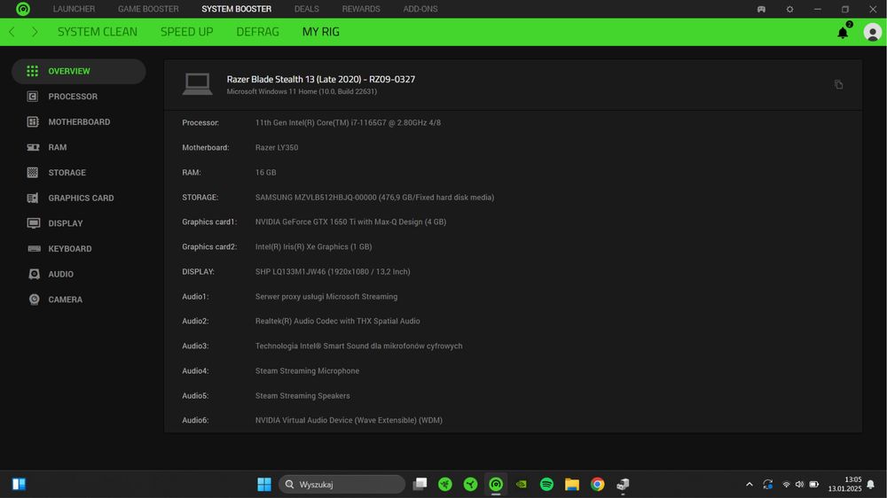Click the DISPLAY sidebar icon
The image size is (887, 498).
(34, 223)
